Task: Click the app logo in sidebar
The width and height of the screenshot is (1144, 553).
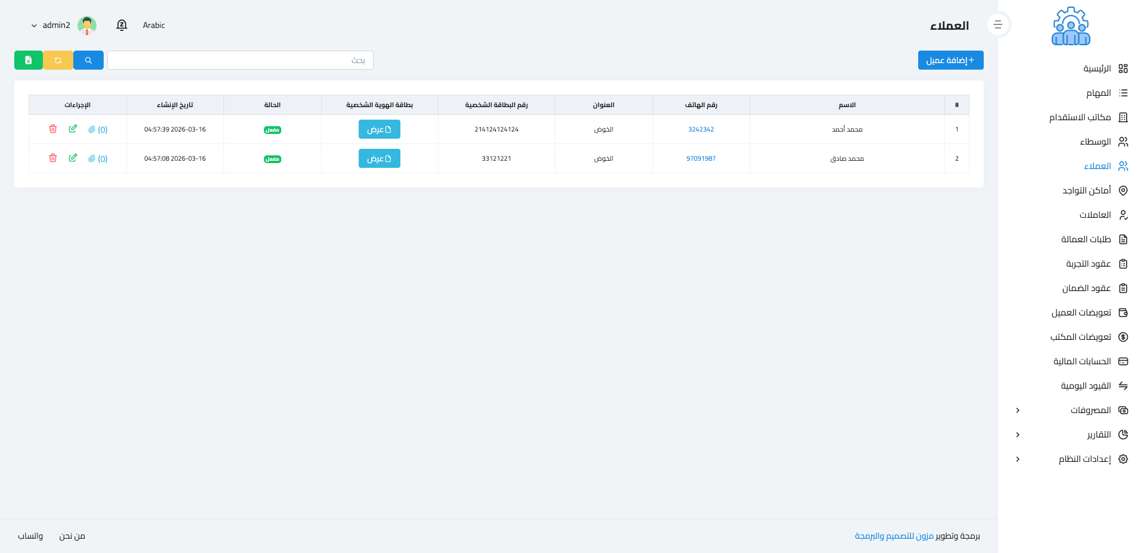Action: (x=1071, y=26)
